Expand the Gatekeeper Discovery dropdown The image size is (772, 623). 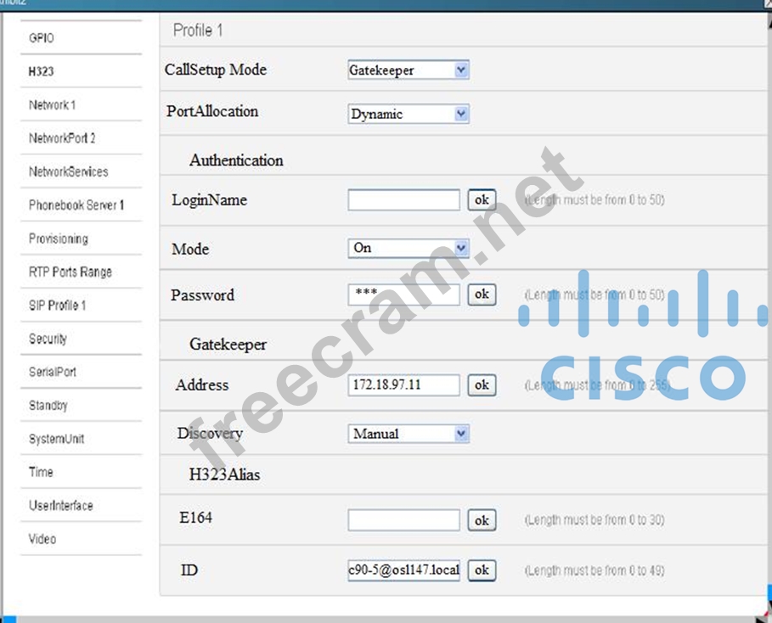pyautogui.click(x=408, y=434)
